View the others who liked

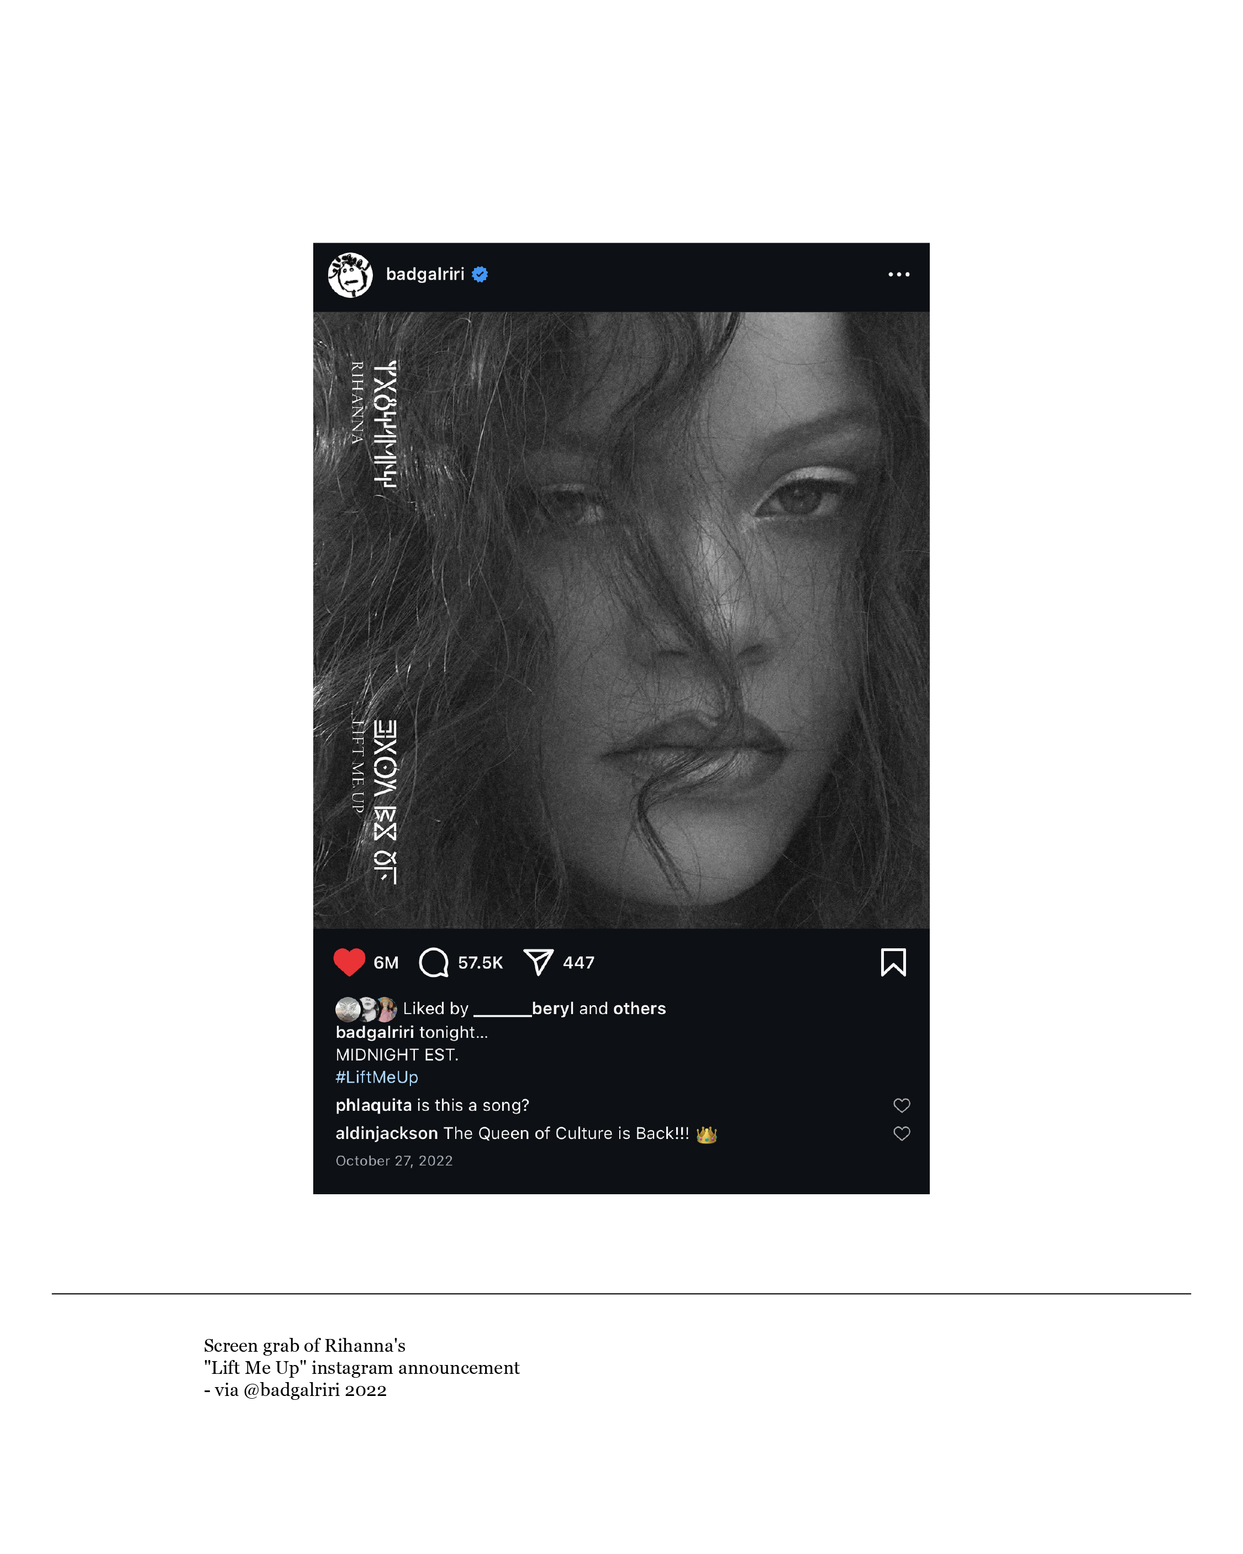coord(639,1009)
